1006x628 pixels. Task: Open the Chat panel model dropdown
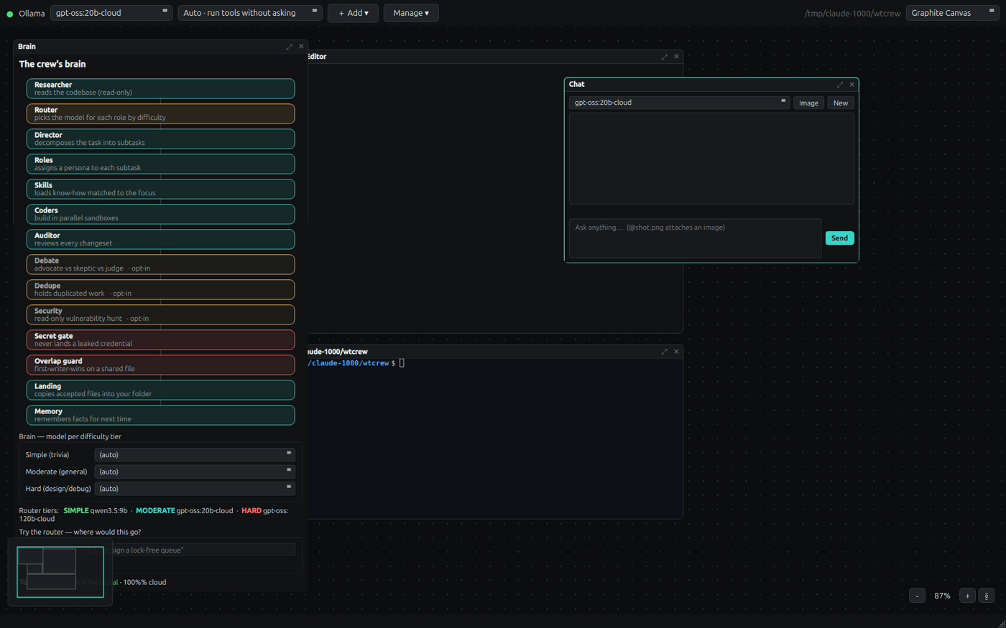coord(680,103)
